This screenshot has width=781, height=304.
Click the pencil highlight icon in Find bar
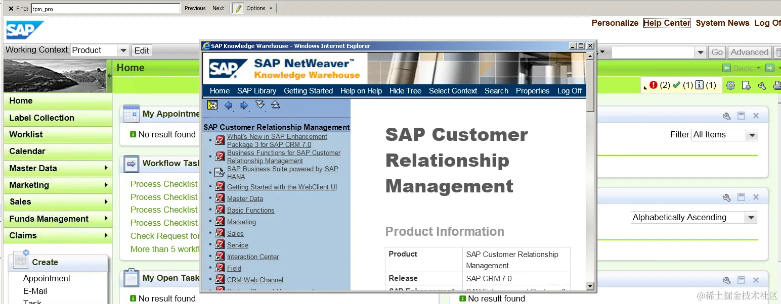238,8
